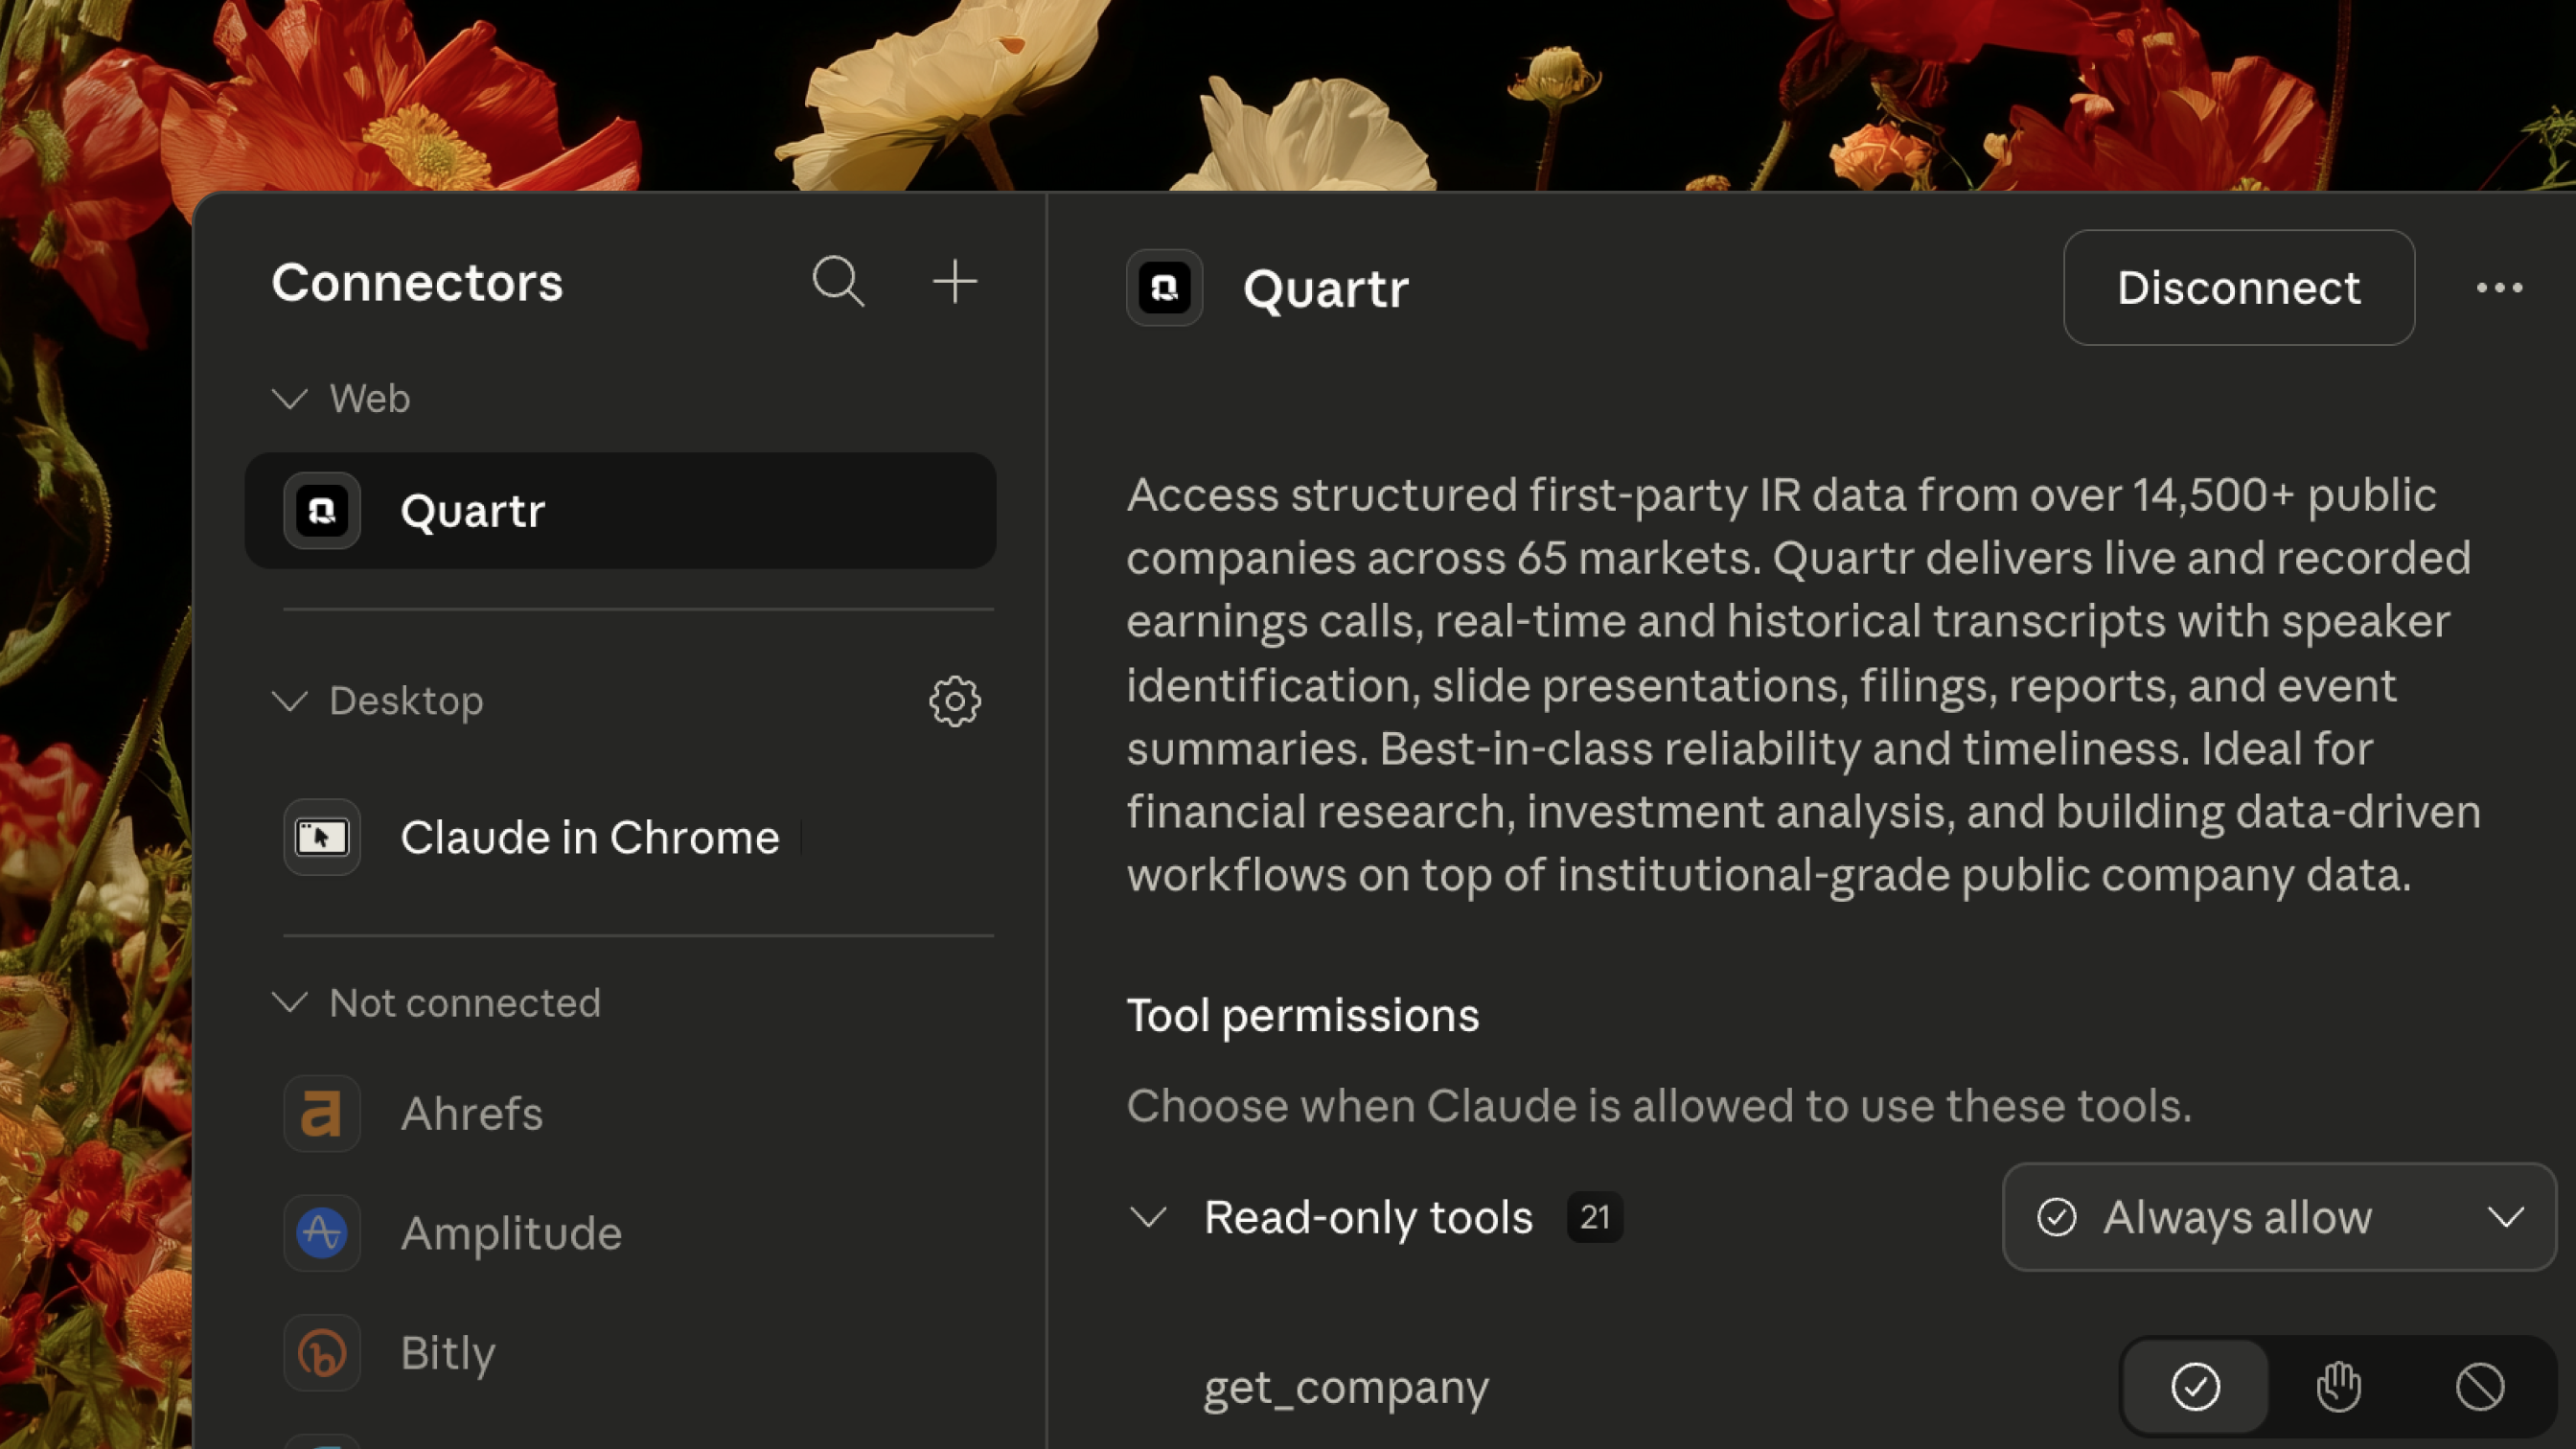Click the Bitly connector icon

click(321, 1353)
